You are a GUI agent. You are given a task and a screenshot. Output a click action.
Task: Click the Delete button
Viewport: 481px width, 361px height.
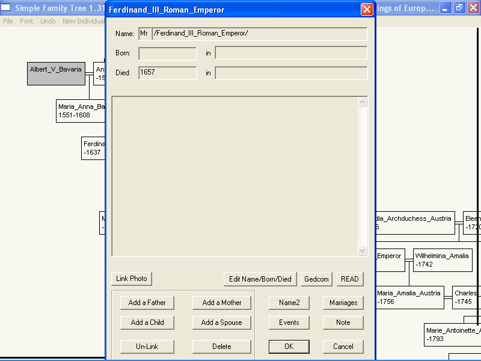point(221,347)
